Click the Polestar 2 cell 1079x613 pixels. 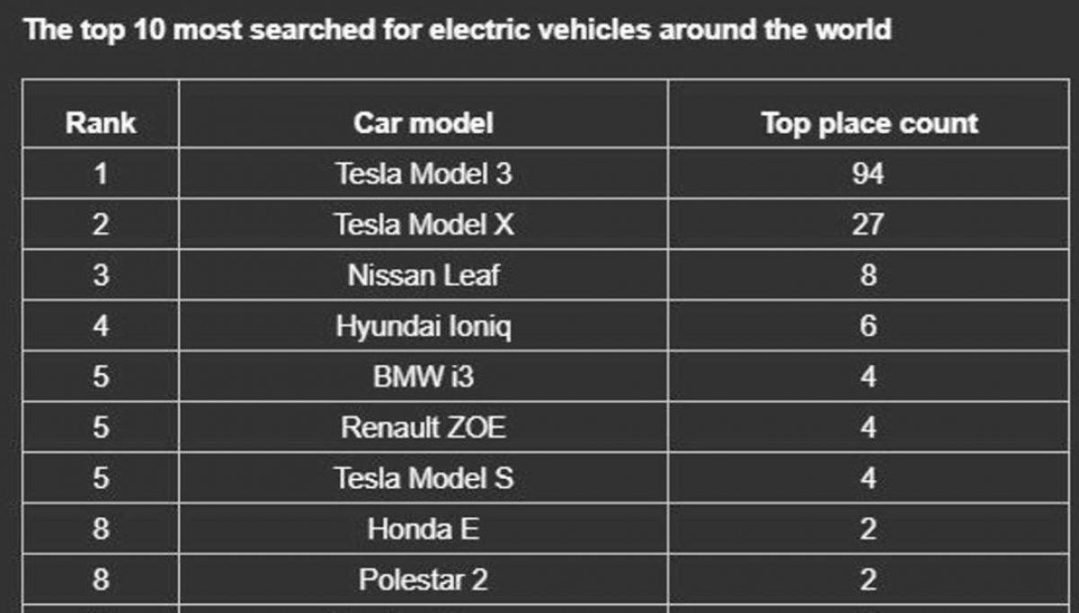coord(423,580)
